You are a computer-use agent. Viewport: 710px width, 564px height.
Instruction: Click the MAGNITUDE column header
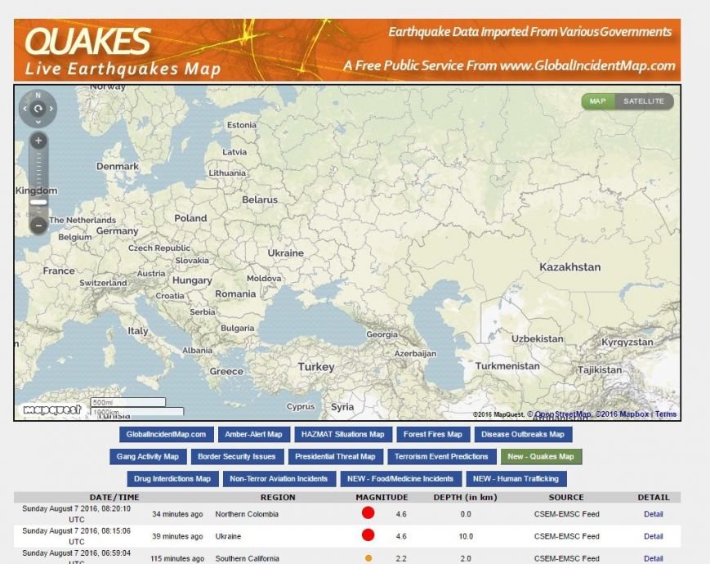(x=382, y=498)
